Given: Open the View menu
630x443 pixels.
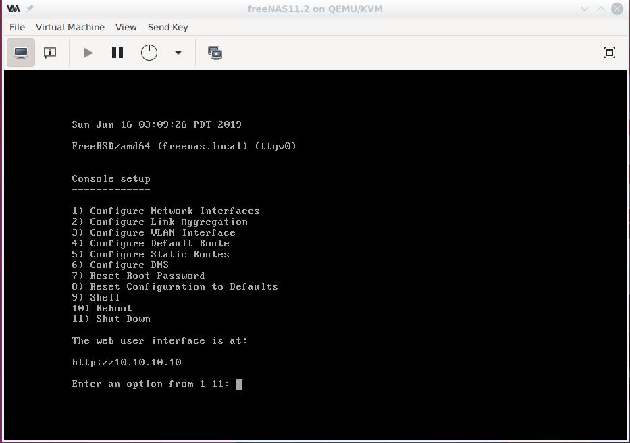Looking at the screenshot, I should coord(126,27).
